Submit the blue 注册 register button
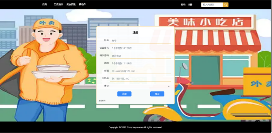 (x=124, y=94)
